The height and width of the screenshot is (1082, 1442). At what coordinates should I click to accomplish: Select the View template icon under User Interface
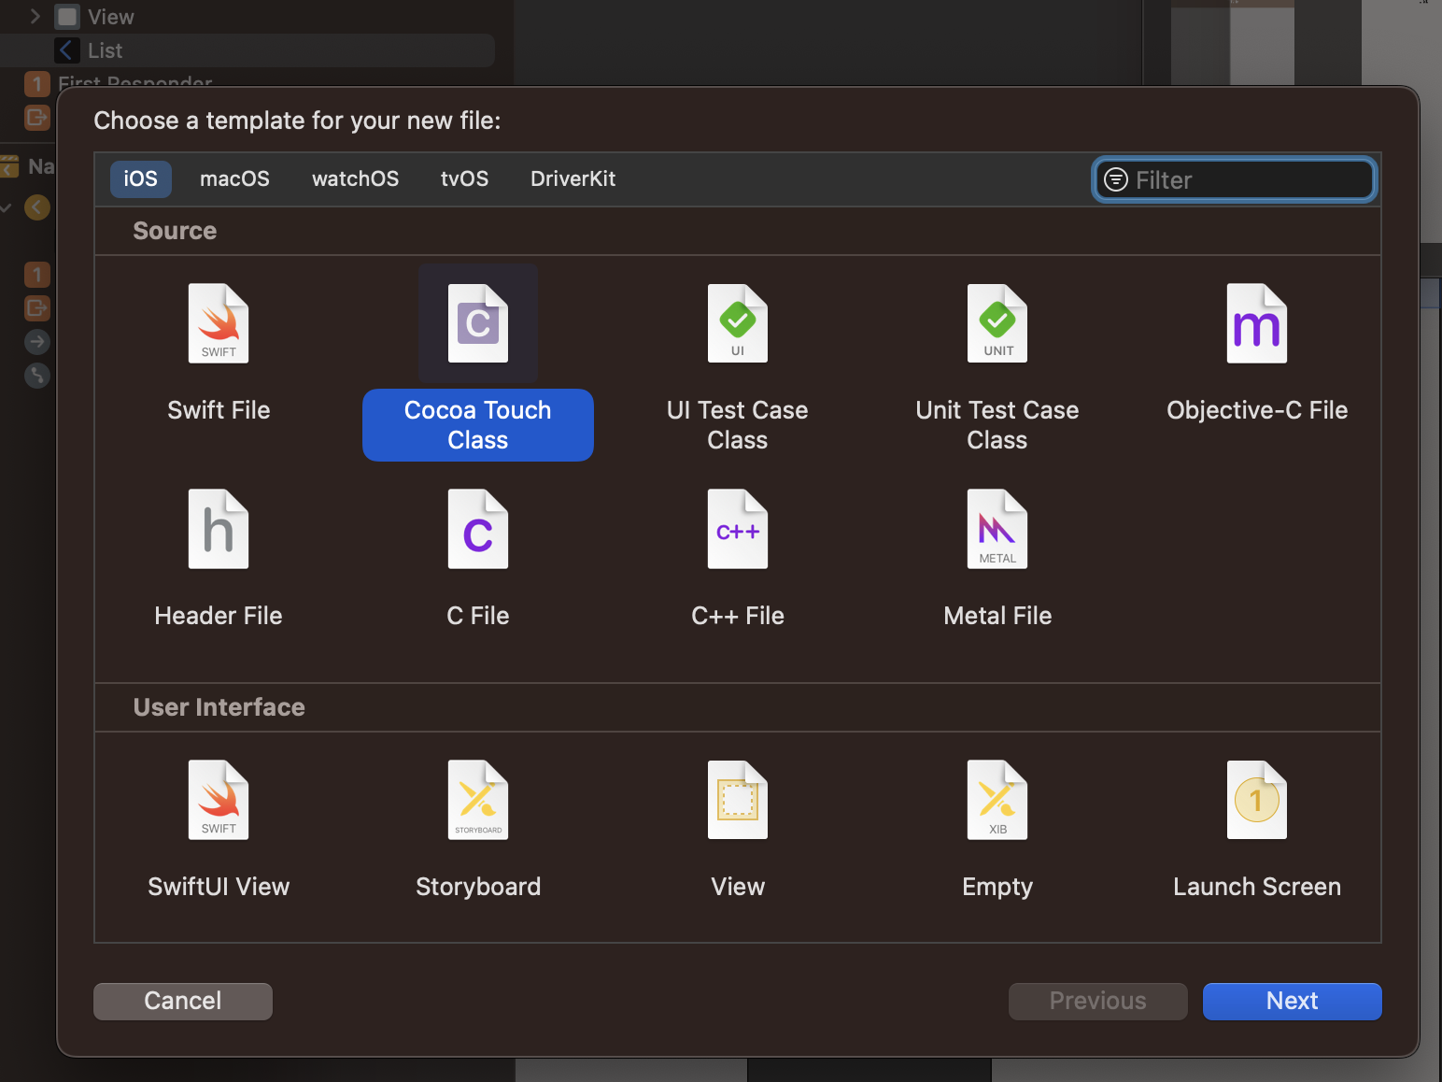tap(738, 800)
